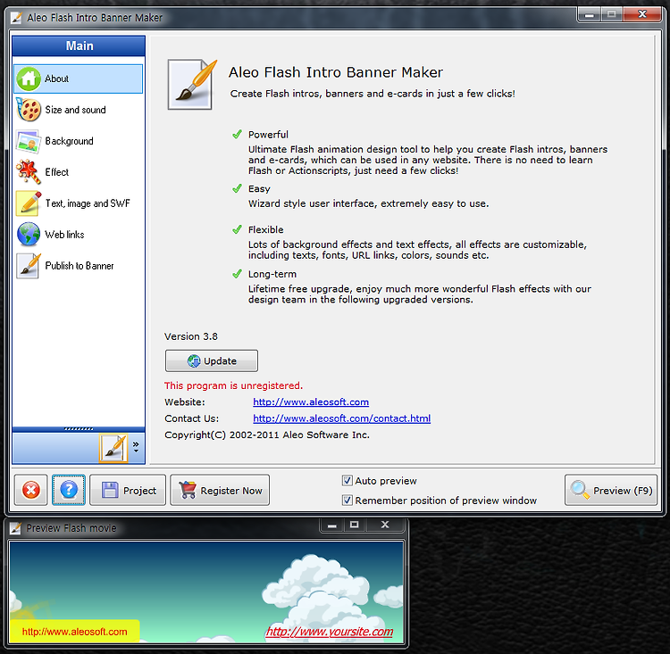Click the Update button
Viewport: 670px width, 654px height.
(212, 360)
